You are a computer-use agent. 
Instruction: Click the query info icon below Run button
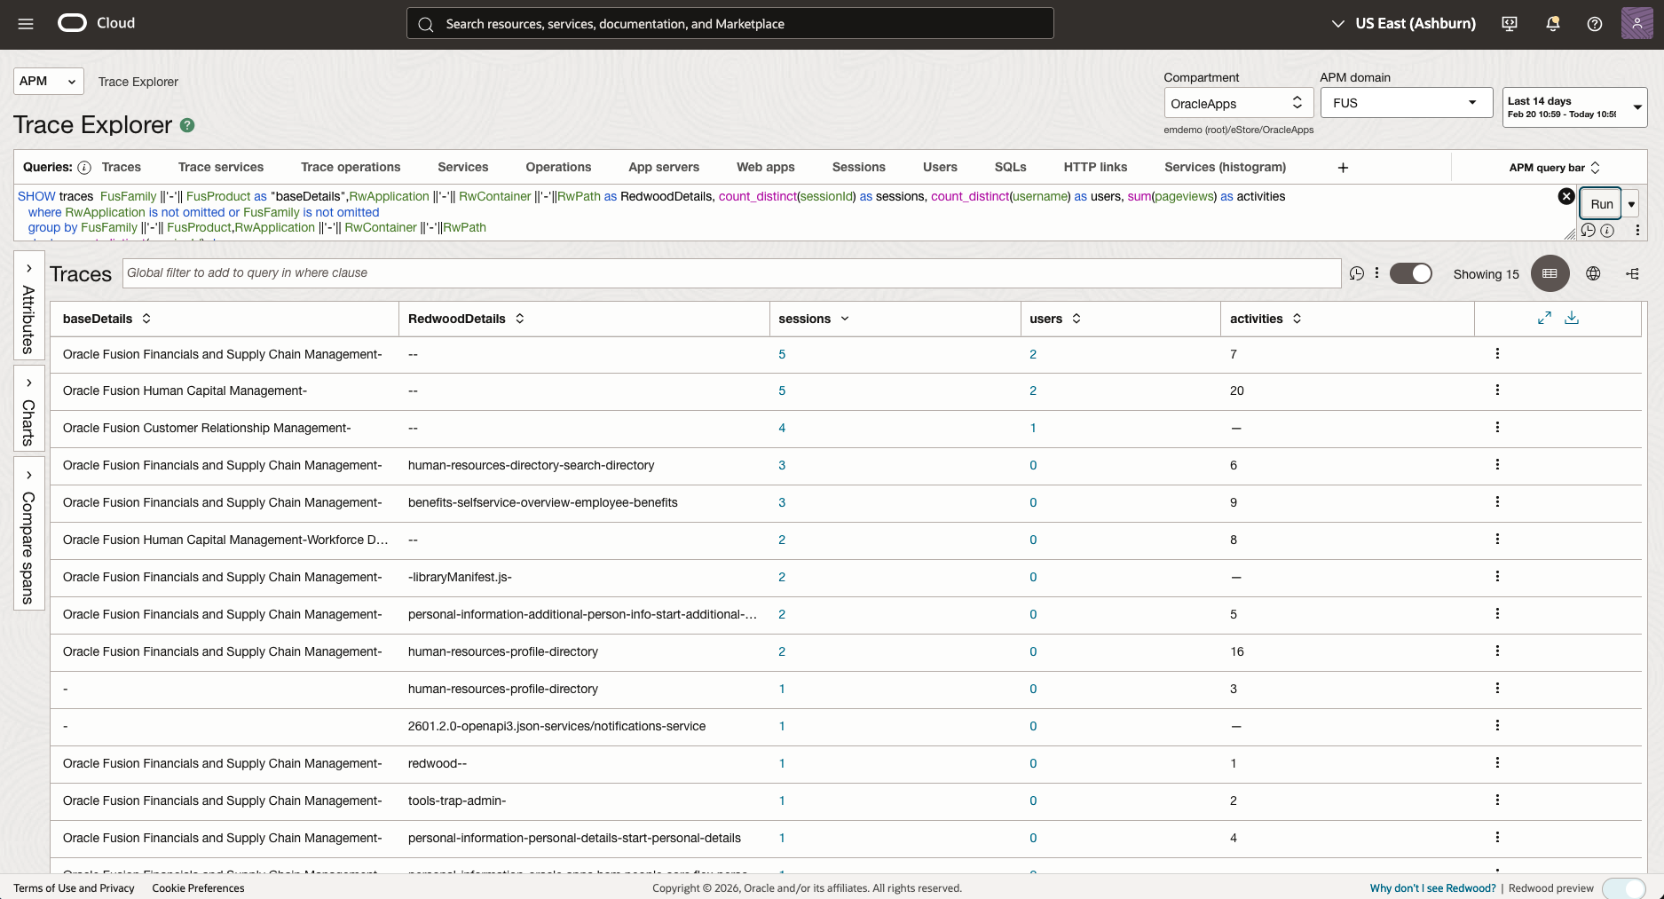(1608, 230)
